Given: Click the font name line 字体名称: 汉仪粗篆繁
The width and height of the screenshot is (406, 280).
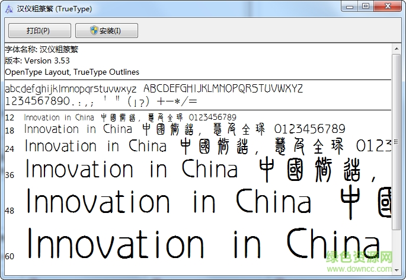Looking at the screenshot, I should click(41, 49).
